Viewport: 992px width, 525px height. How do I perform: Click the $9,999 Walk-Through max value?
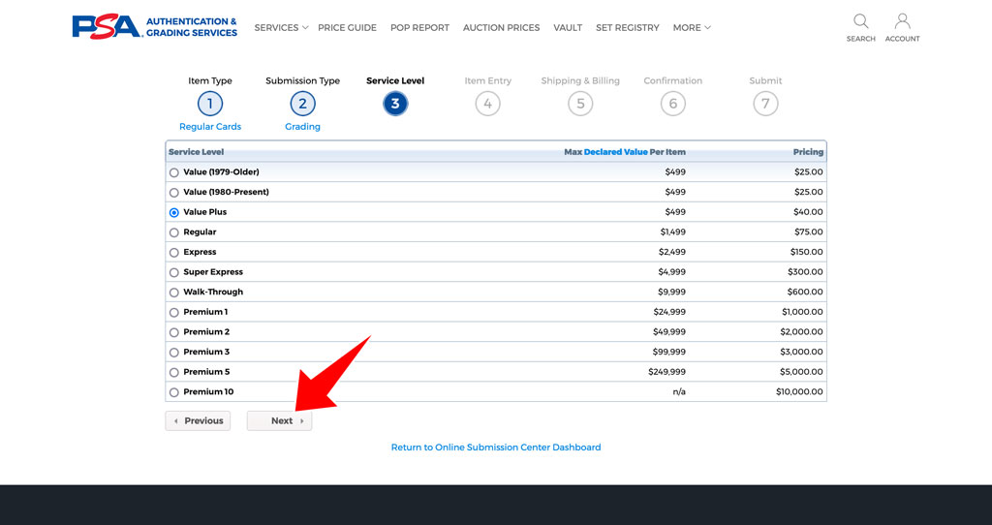[x=672, y=292]
